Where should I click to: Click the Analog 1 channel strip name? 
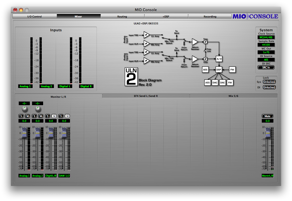24,176
